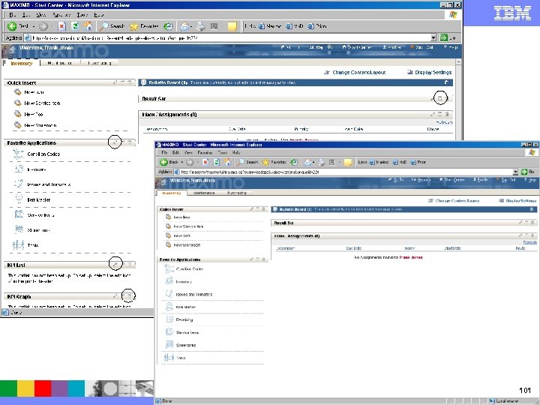Click Home icon in back window toolbar
540x405 pixels.
point(88,25)
